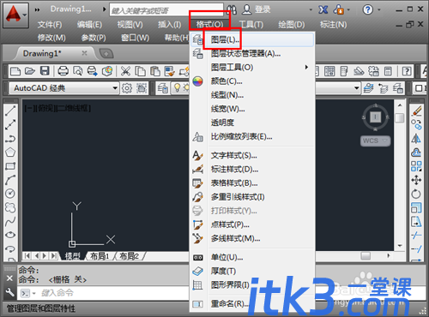Expand the 图层工具(O) submenu
429x317 pixels.
pos(252,68)
